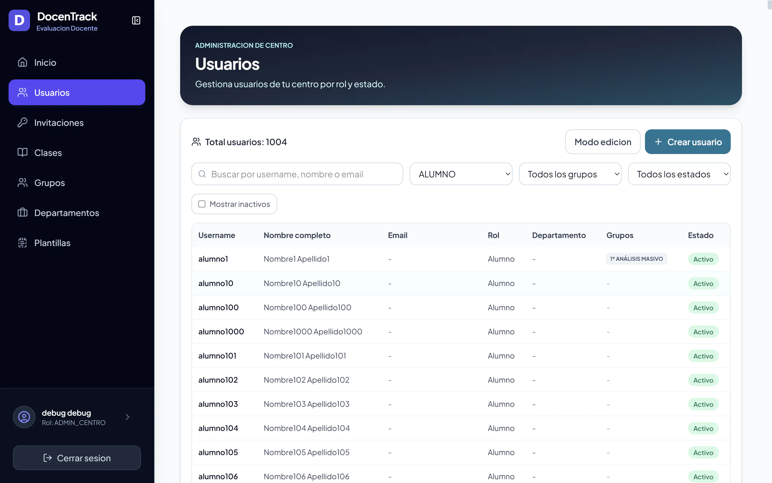Click the search by username input field
This screenshot has height=483, width=772.
[x=297, y=174]
